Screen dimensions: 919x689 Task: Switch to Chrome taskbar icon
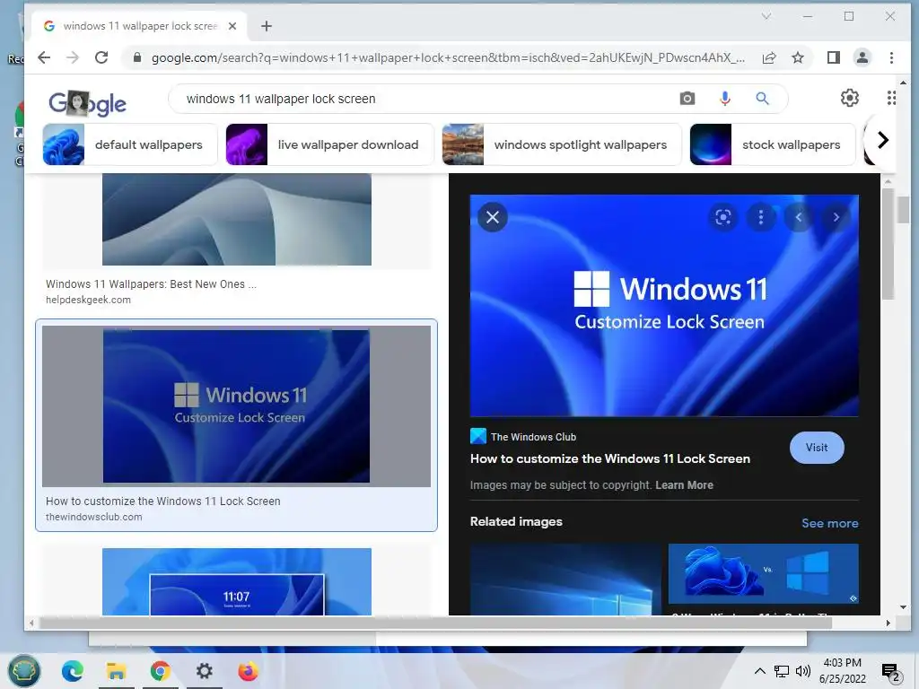click(x=160, y=671)
